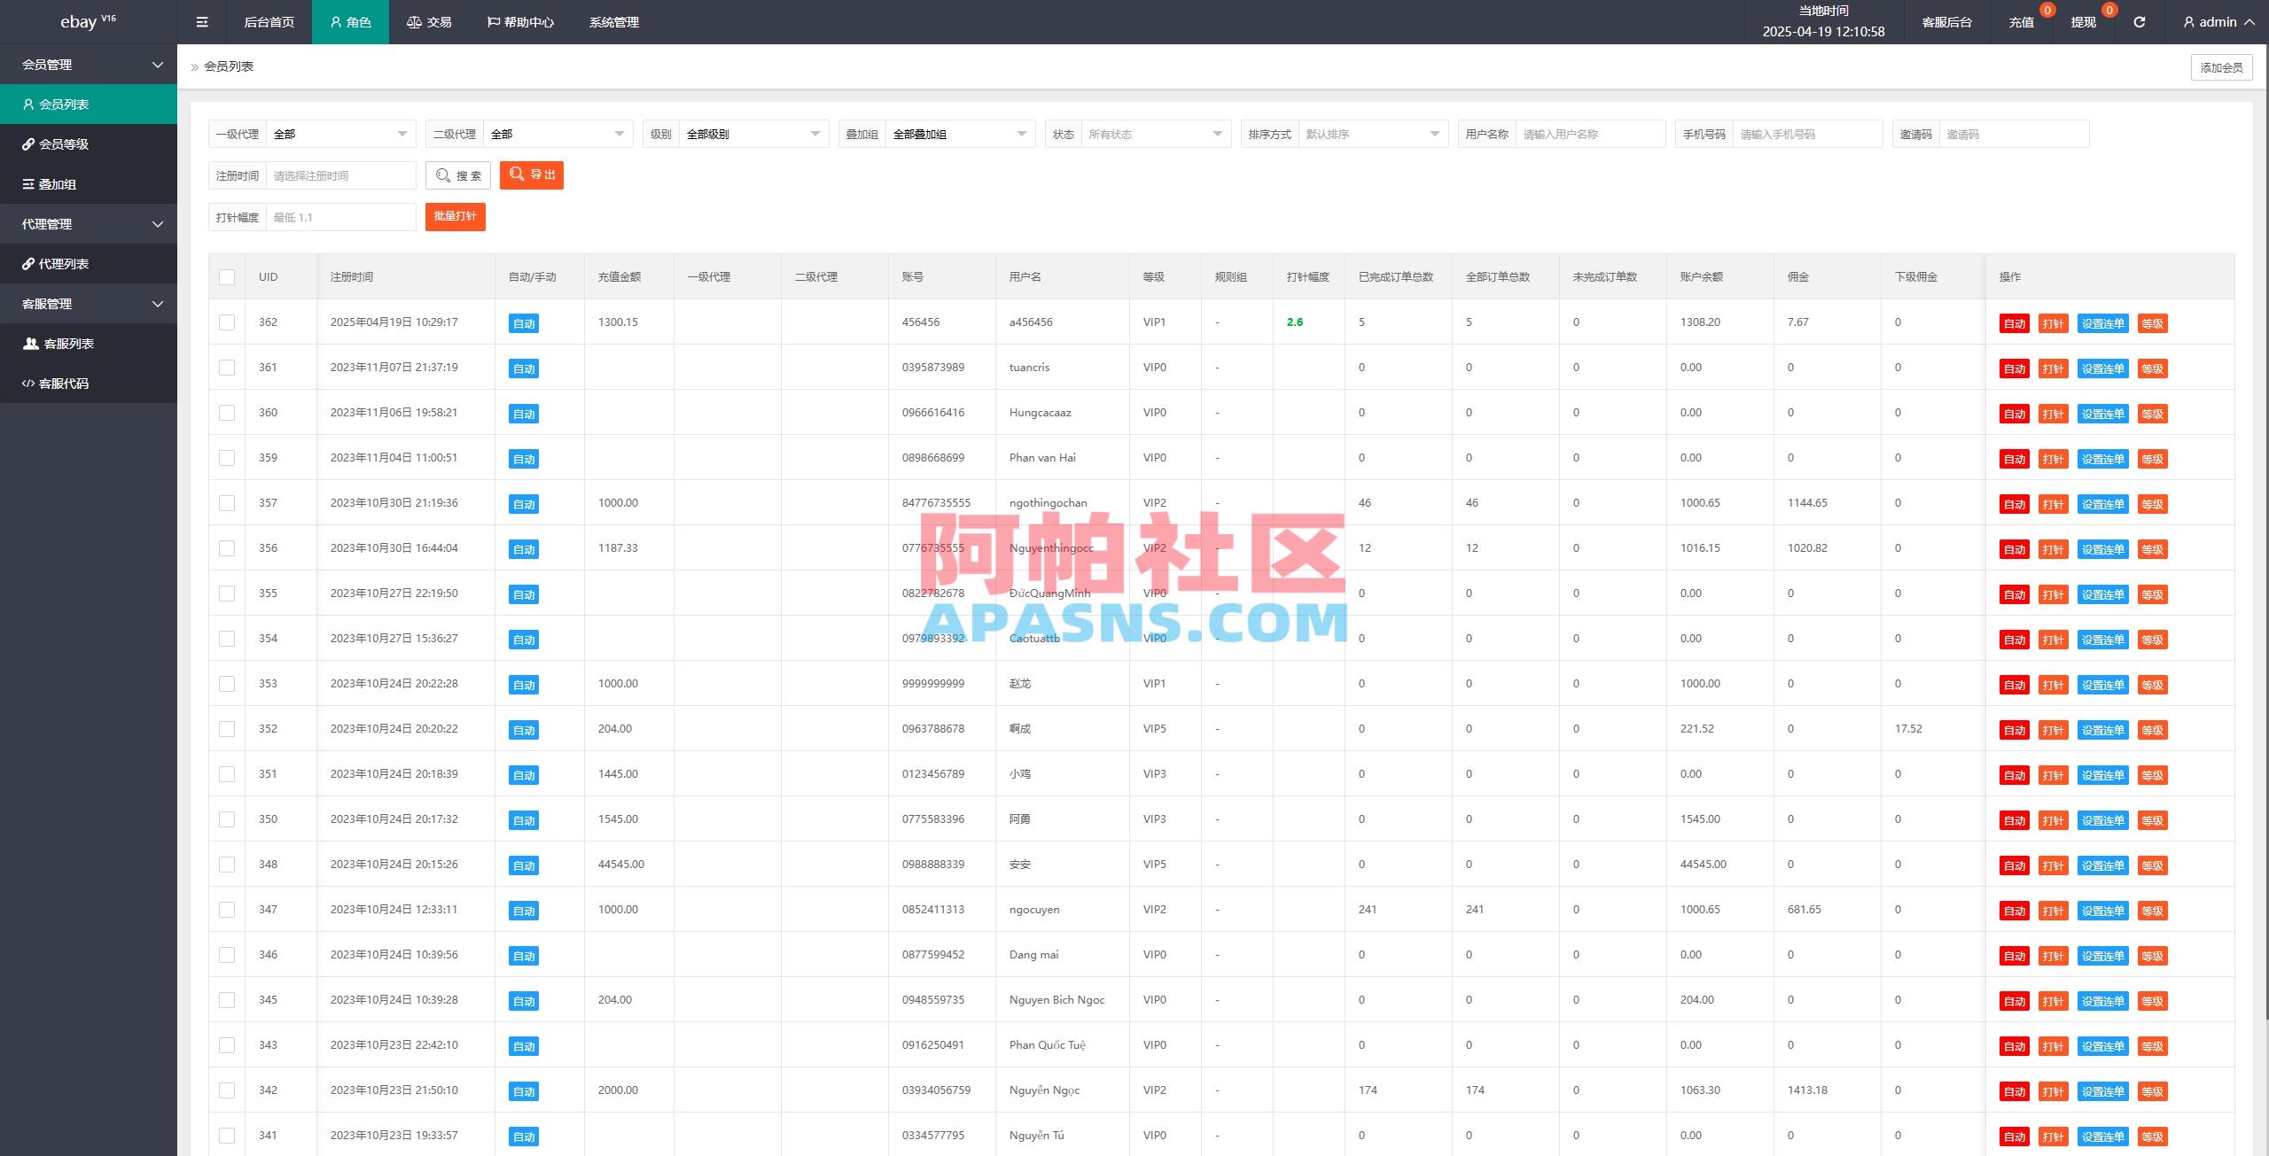Toggle 自动 switch for user tuancris
Viewport: 2269px width, 1156px height.
point(524,368)
